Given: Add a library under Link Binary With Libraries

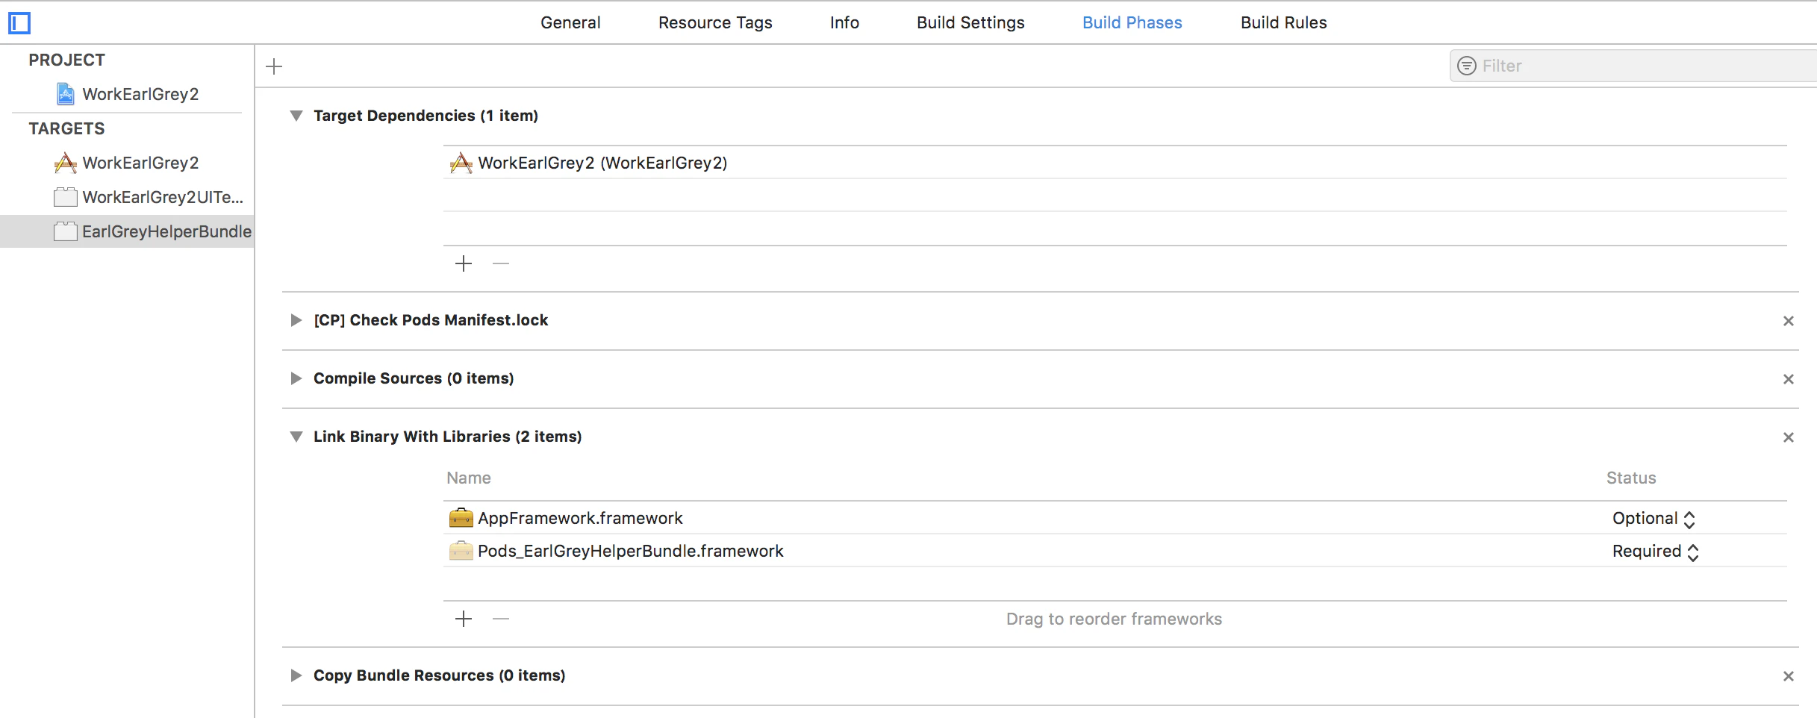Looking at the screenshot, I should [x=464, y=619].
